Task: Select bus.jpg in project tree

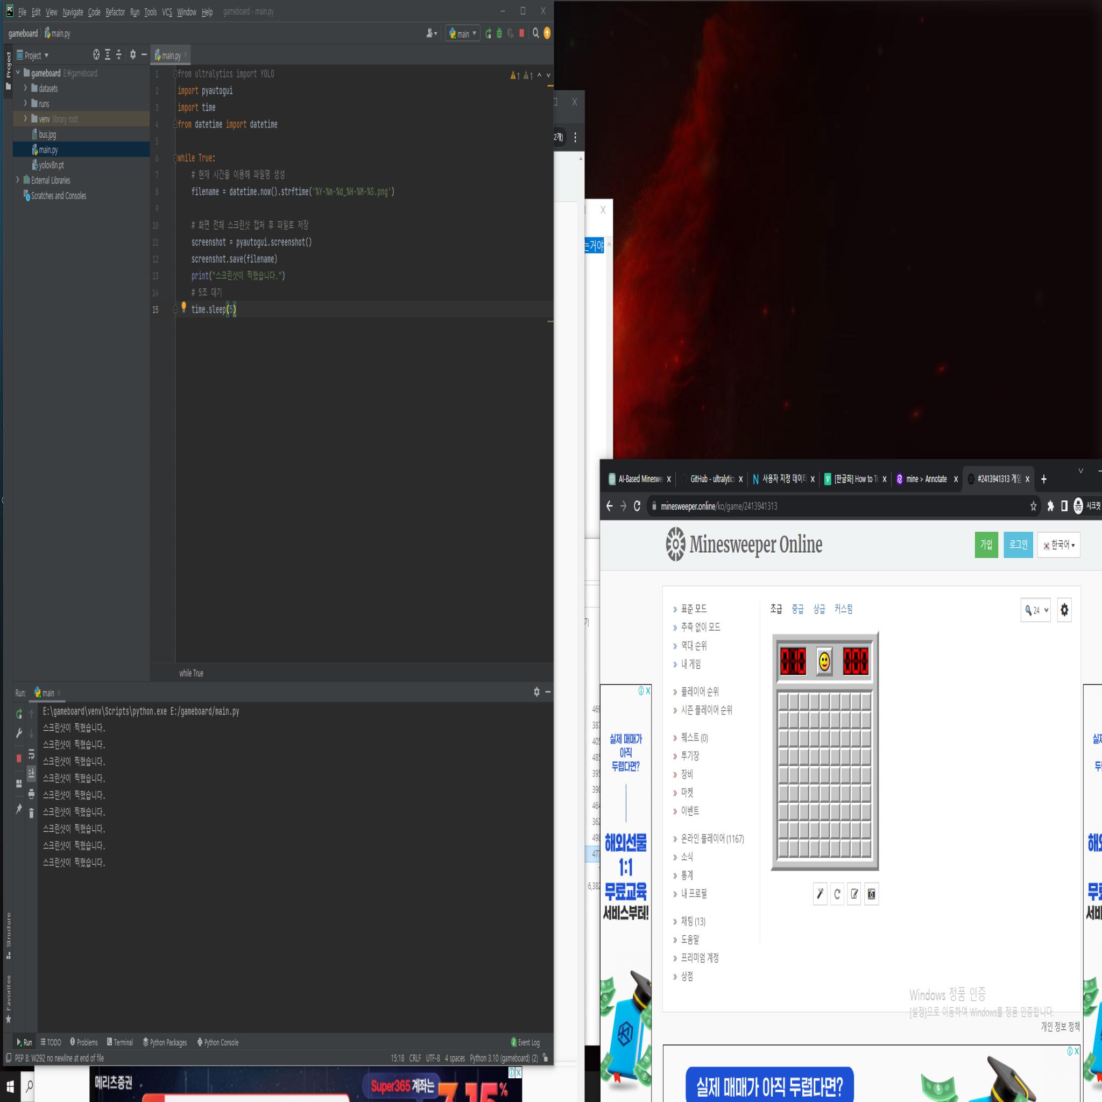Action: click(44, 135)
